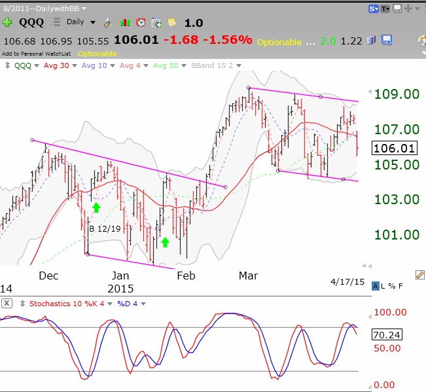The width and height of the screenshot is (426, 392).
Task: Open the alarm clock alert icon
Action: coord(141,22)
